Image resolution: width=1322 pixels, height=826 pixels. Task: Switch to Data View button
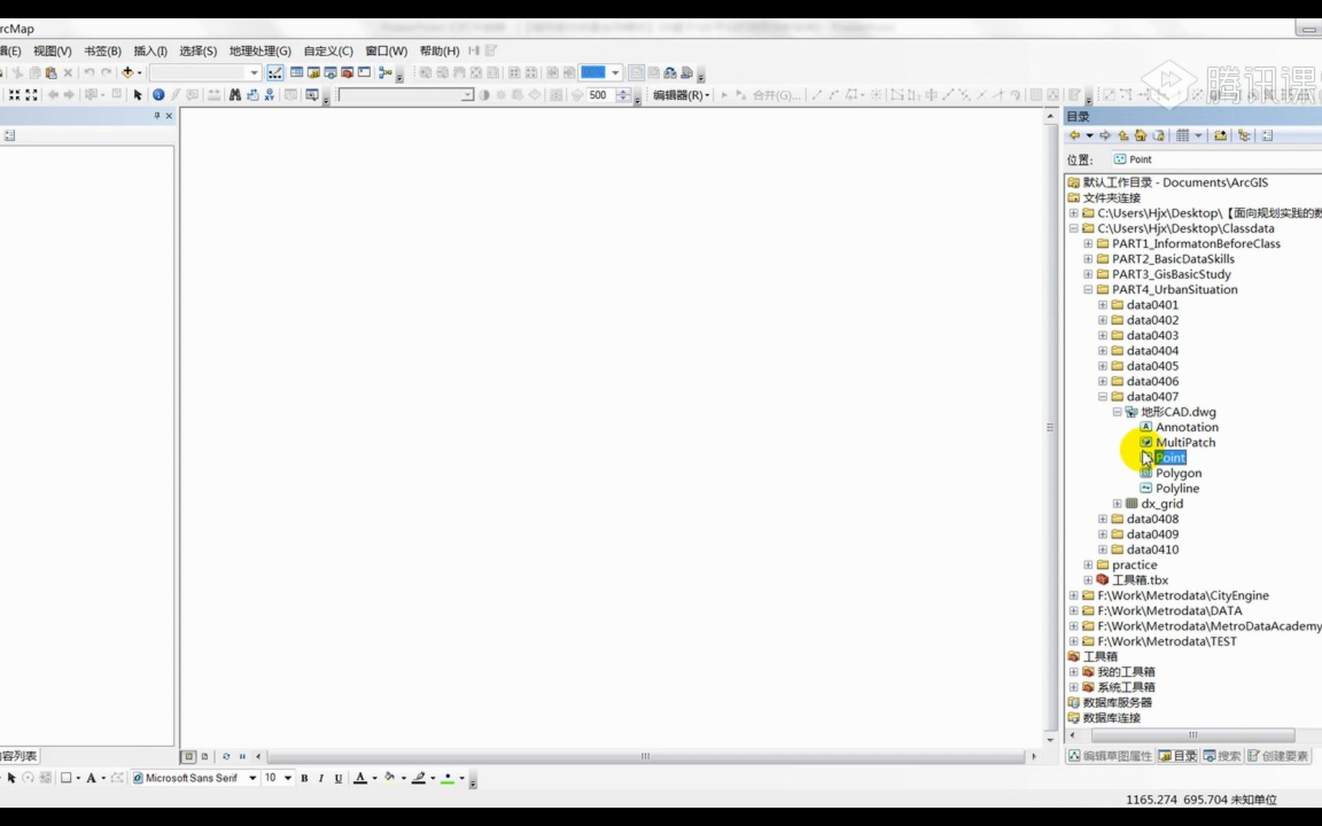click(188, 756)
